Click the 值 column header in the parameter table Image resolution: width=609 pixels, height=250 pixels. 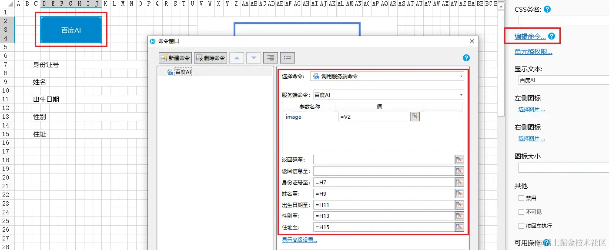tap(379, 107)
